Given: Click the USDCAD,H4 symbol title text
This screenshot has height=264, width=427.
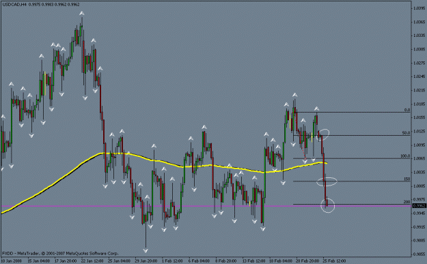Looking at the screenshot, I should [x=14, y=5].
